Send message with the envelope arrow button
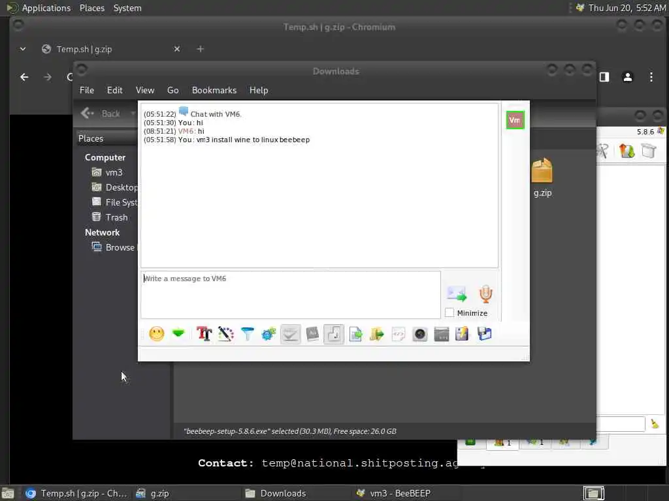The height and width of the screenshot is (501, 669). click(x=457, y=294)
